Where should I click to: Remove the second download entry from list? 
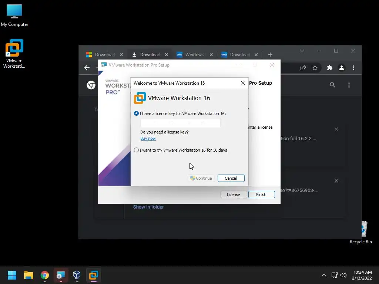(336, 181)
